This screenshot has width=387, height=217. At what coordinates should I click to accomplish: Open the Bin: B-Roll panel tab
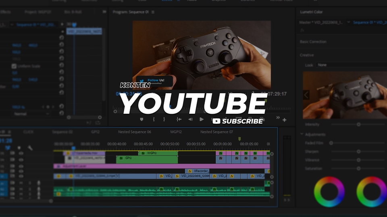click(x=73, y=12)
